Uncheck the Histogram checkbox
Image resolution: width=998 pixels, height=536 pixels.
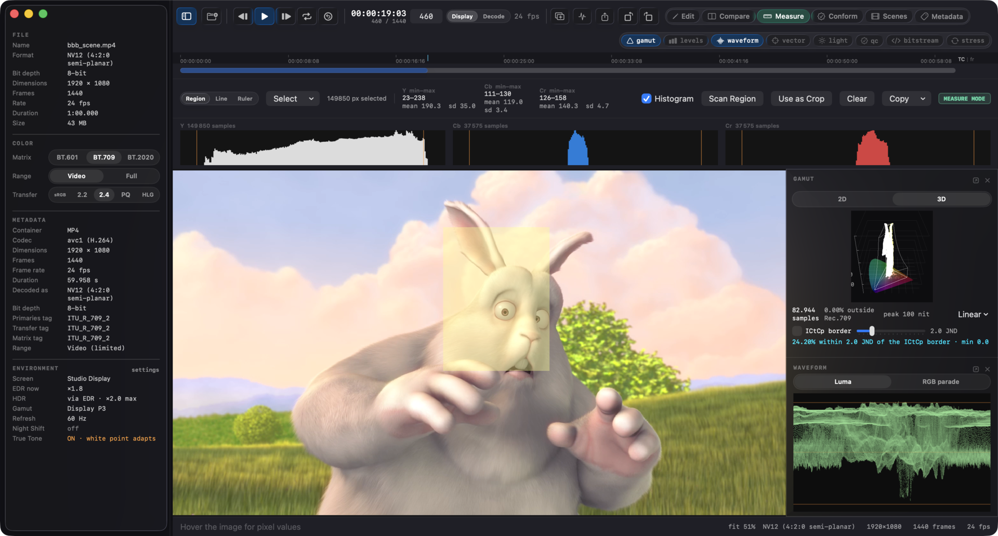click(x=646, y=99)
